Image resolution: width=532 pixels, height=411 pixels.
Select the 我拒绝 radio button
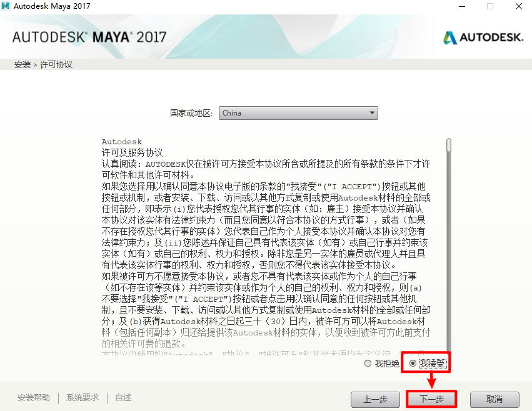(368, 364)
